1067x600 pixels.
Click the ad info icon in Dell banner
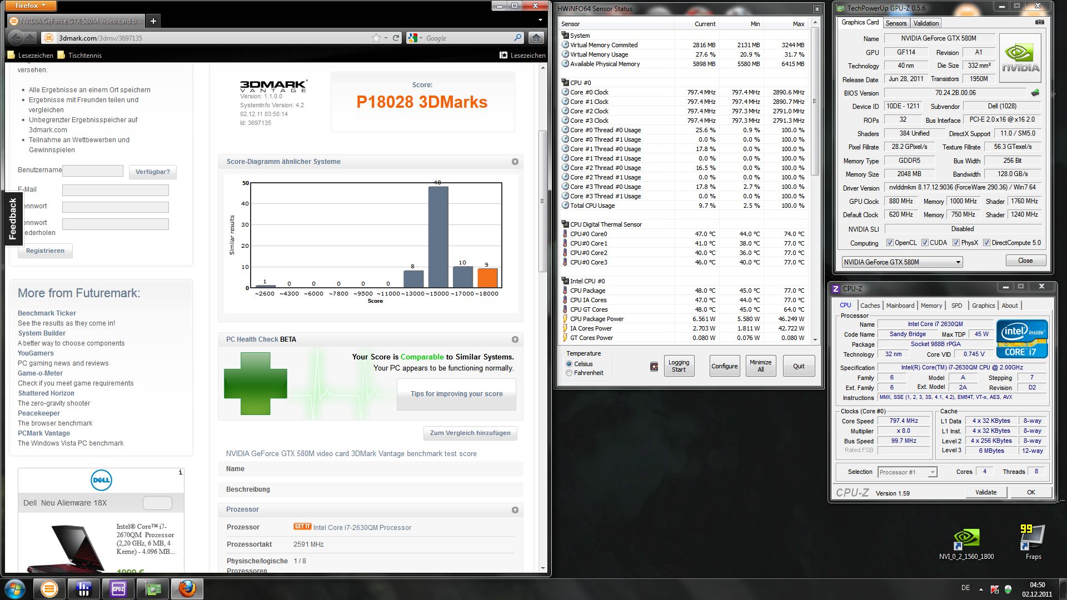click(x=180, y=472)
